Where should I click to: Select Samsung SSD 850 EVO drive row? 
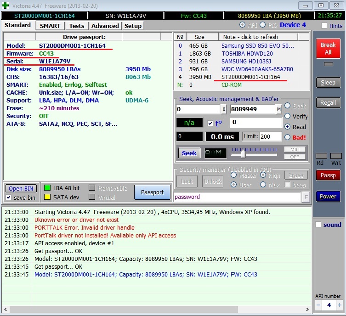click(242, 45)
